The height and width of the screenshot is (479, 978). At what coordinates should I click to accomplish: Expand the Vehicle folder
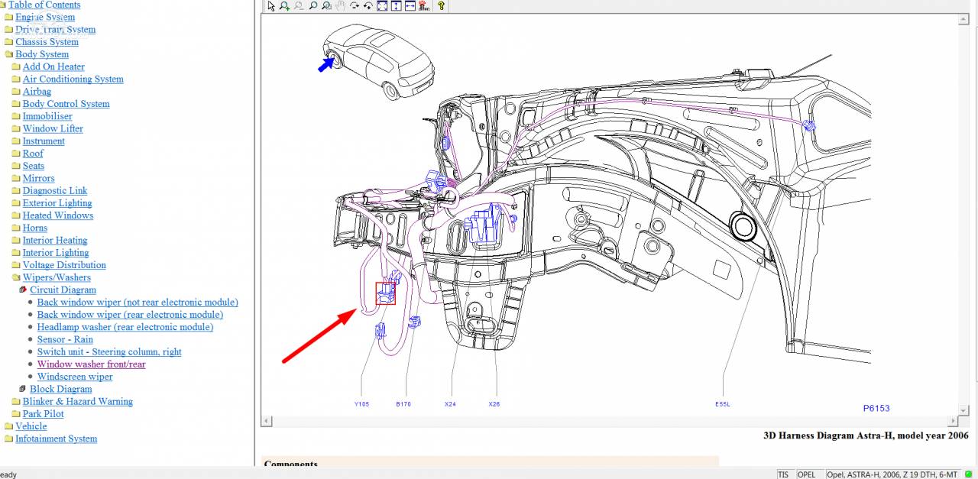point(9,426)
